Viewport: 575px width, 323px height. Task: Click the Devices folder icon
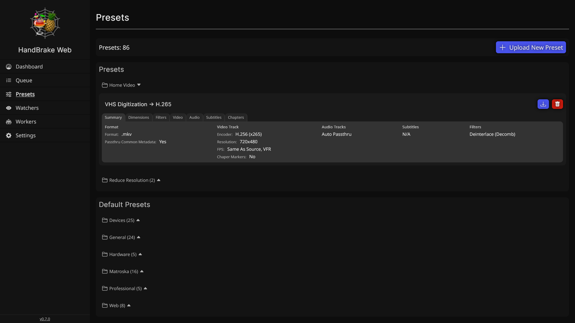pyautogui.click(x=105, y=220)
